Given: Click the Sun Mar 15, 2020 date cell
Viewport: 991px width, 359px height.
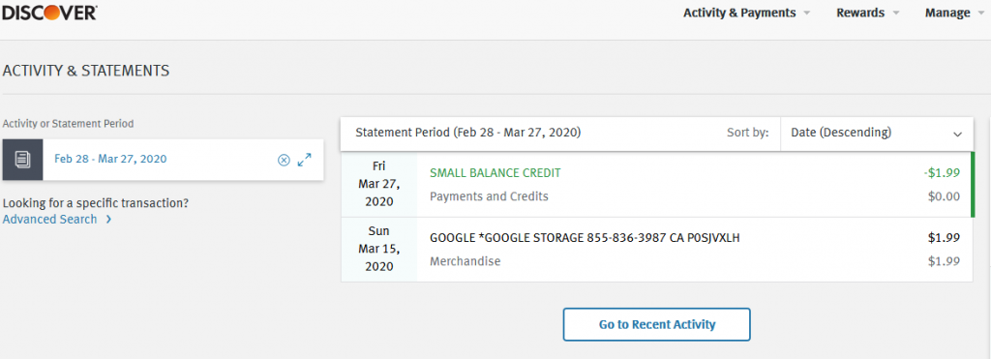Looking at the screenshot, I should tap(379, 249).
